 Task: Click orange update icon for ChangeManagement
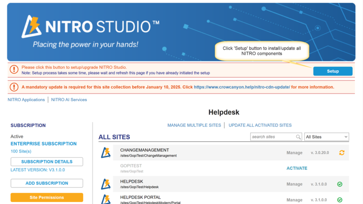(342, 153)
